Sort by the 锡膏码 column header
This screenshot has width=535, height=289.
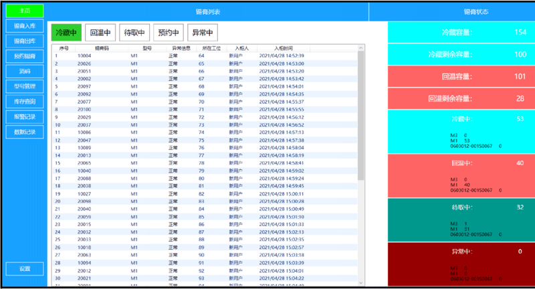[x=102, y=48]
